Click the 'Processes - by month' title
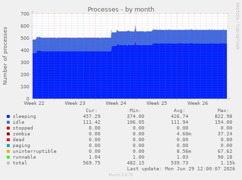Viewport: 242px width, 180px height. coord(121,9)
